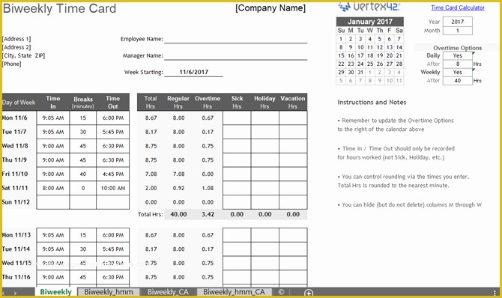Image resolution: width=502 pixels, height=298 pixels.
Task: Click the Overtime Options heading
Action: click(457, 48)
